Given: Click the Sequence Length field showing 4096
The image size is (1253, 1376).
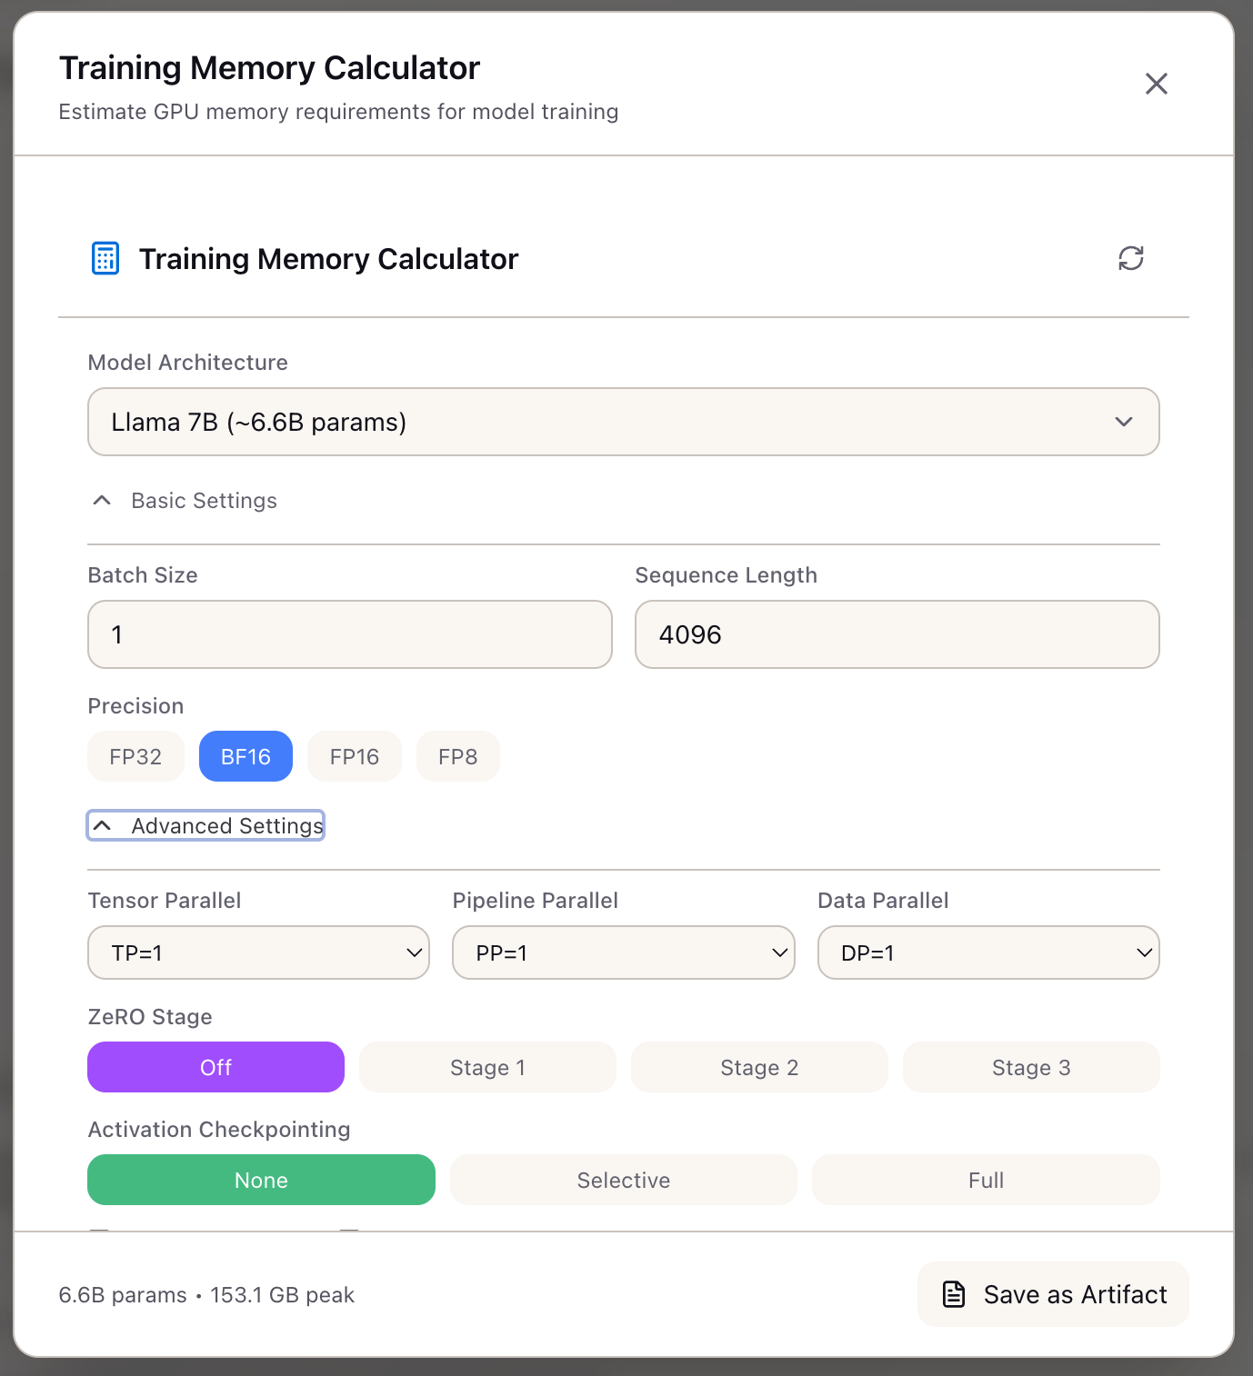Looking at the screenshot, I should (x=897, y=634).
